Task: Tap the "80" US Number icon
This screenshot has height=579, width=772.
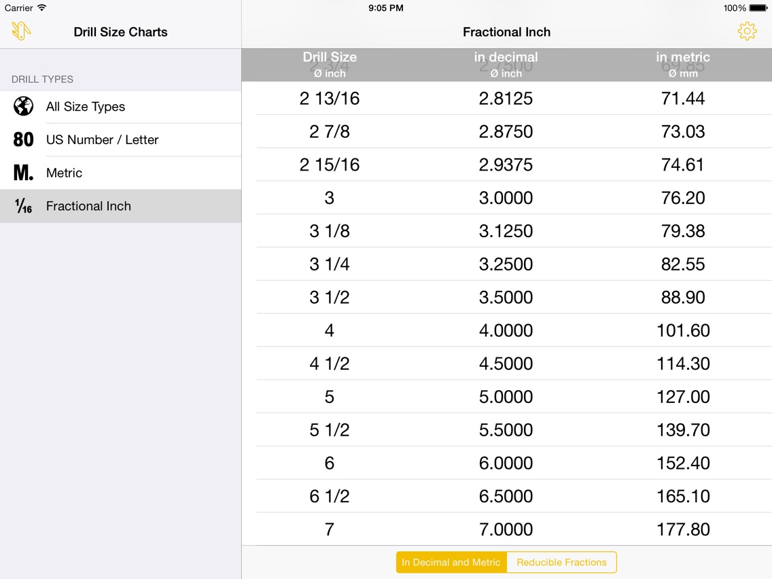Action: pyautogui.click(x=22, y=140)
